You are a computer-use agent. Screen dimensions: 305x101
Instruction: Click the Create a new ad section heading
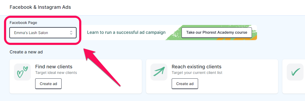[26, 52]
